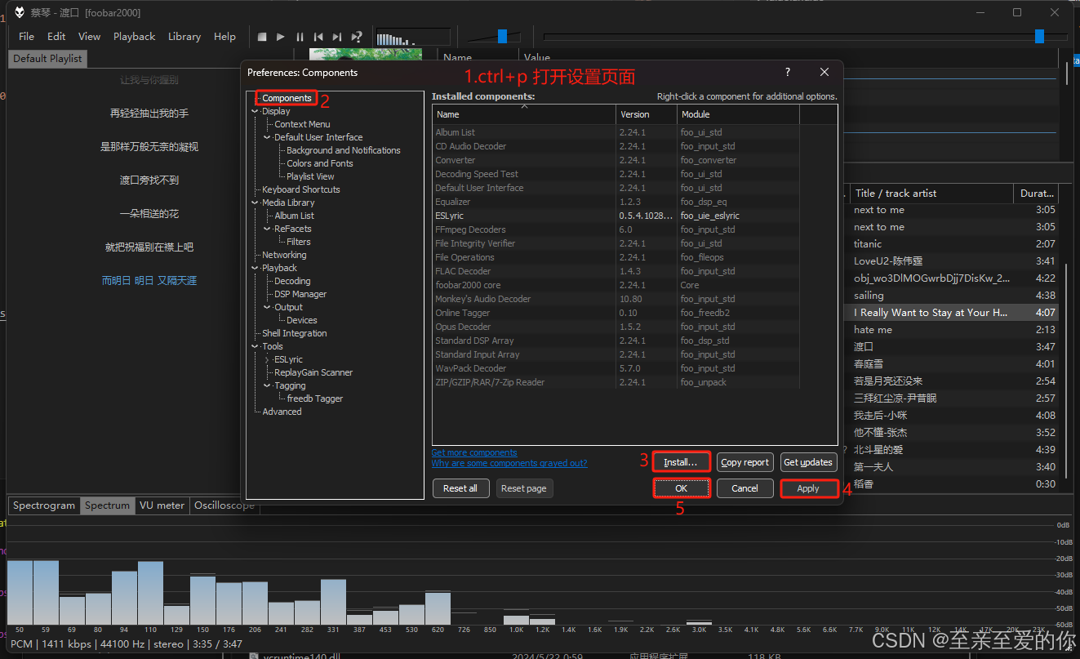This screenshot has width=1080, height=659.
Task: Switch to the Oscilloscope tab
Action: click(x=224, y=505)
